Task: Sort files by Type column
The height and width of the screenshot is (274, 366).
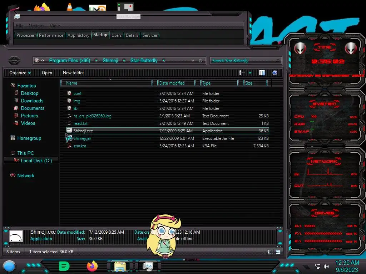Action: [219, 83]
